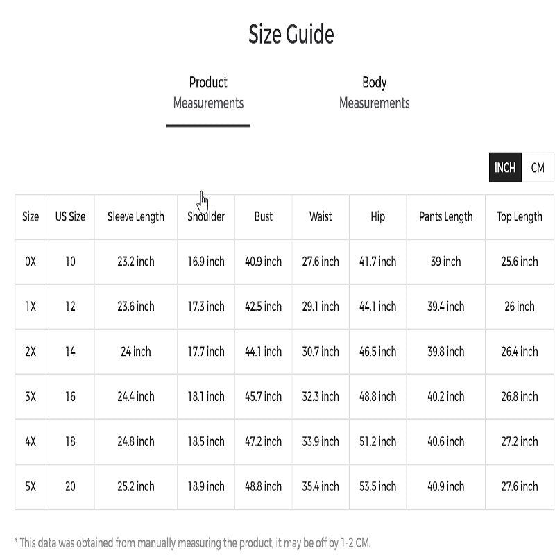
Task: Select the Product Measurements tab
Action: (x=208, y=93)
